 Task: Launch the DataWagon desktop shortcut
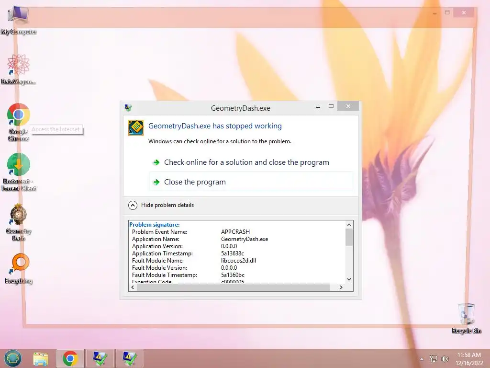[x=19, y=69]
